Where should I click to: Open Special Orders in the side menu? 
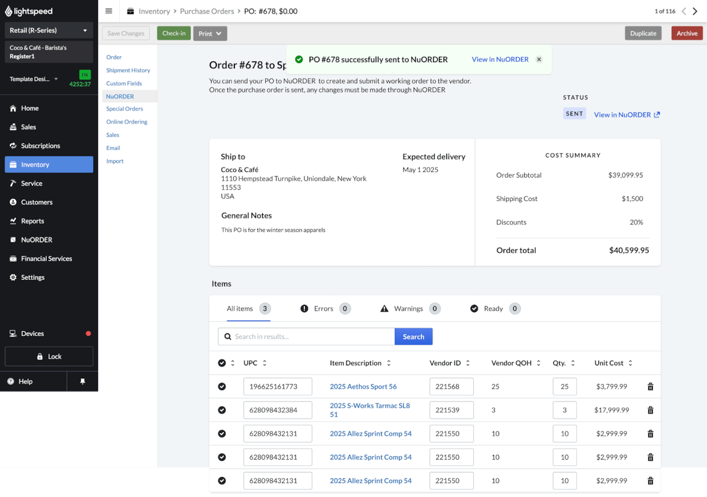tap(125, 108)
